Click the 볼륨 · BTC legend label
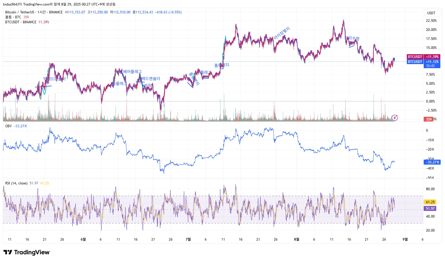The width and height of the screenshot is (445, 261). tap(13, 17)
